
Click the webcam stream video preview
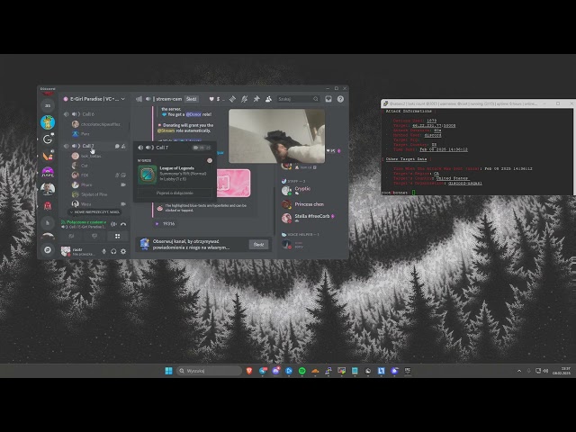point(276,136)
